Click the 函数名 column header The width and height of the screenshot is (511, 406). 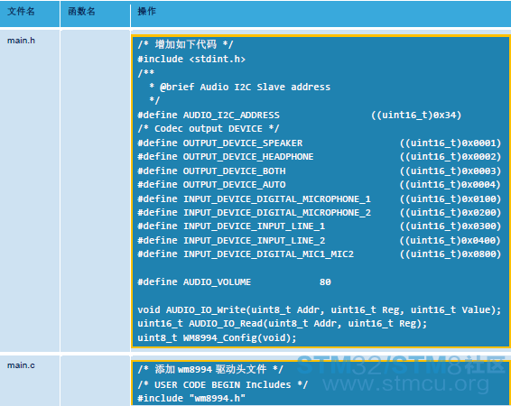[x=81, y=12]
